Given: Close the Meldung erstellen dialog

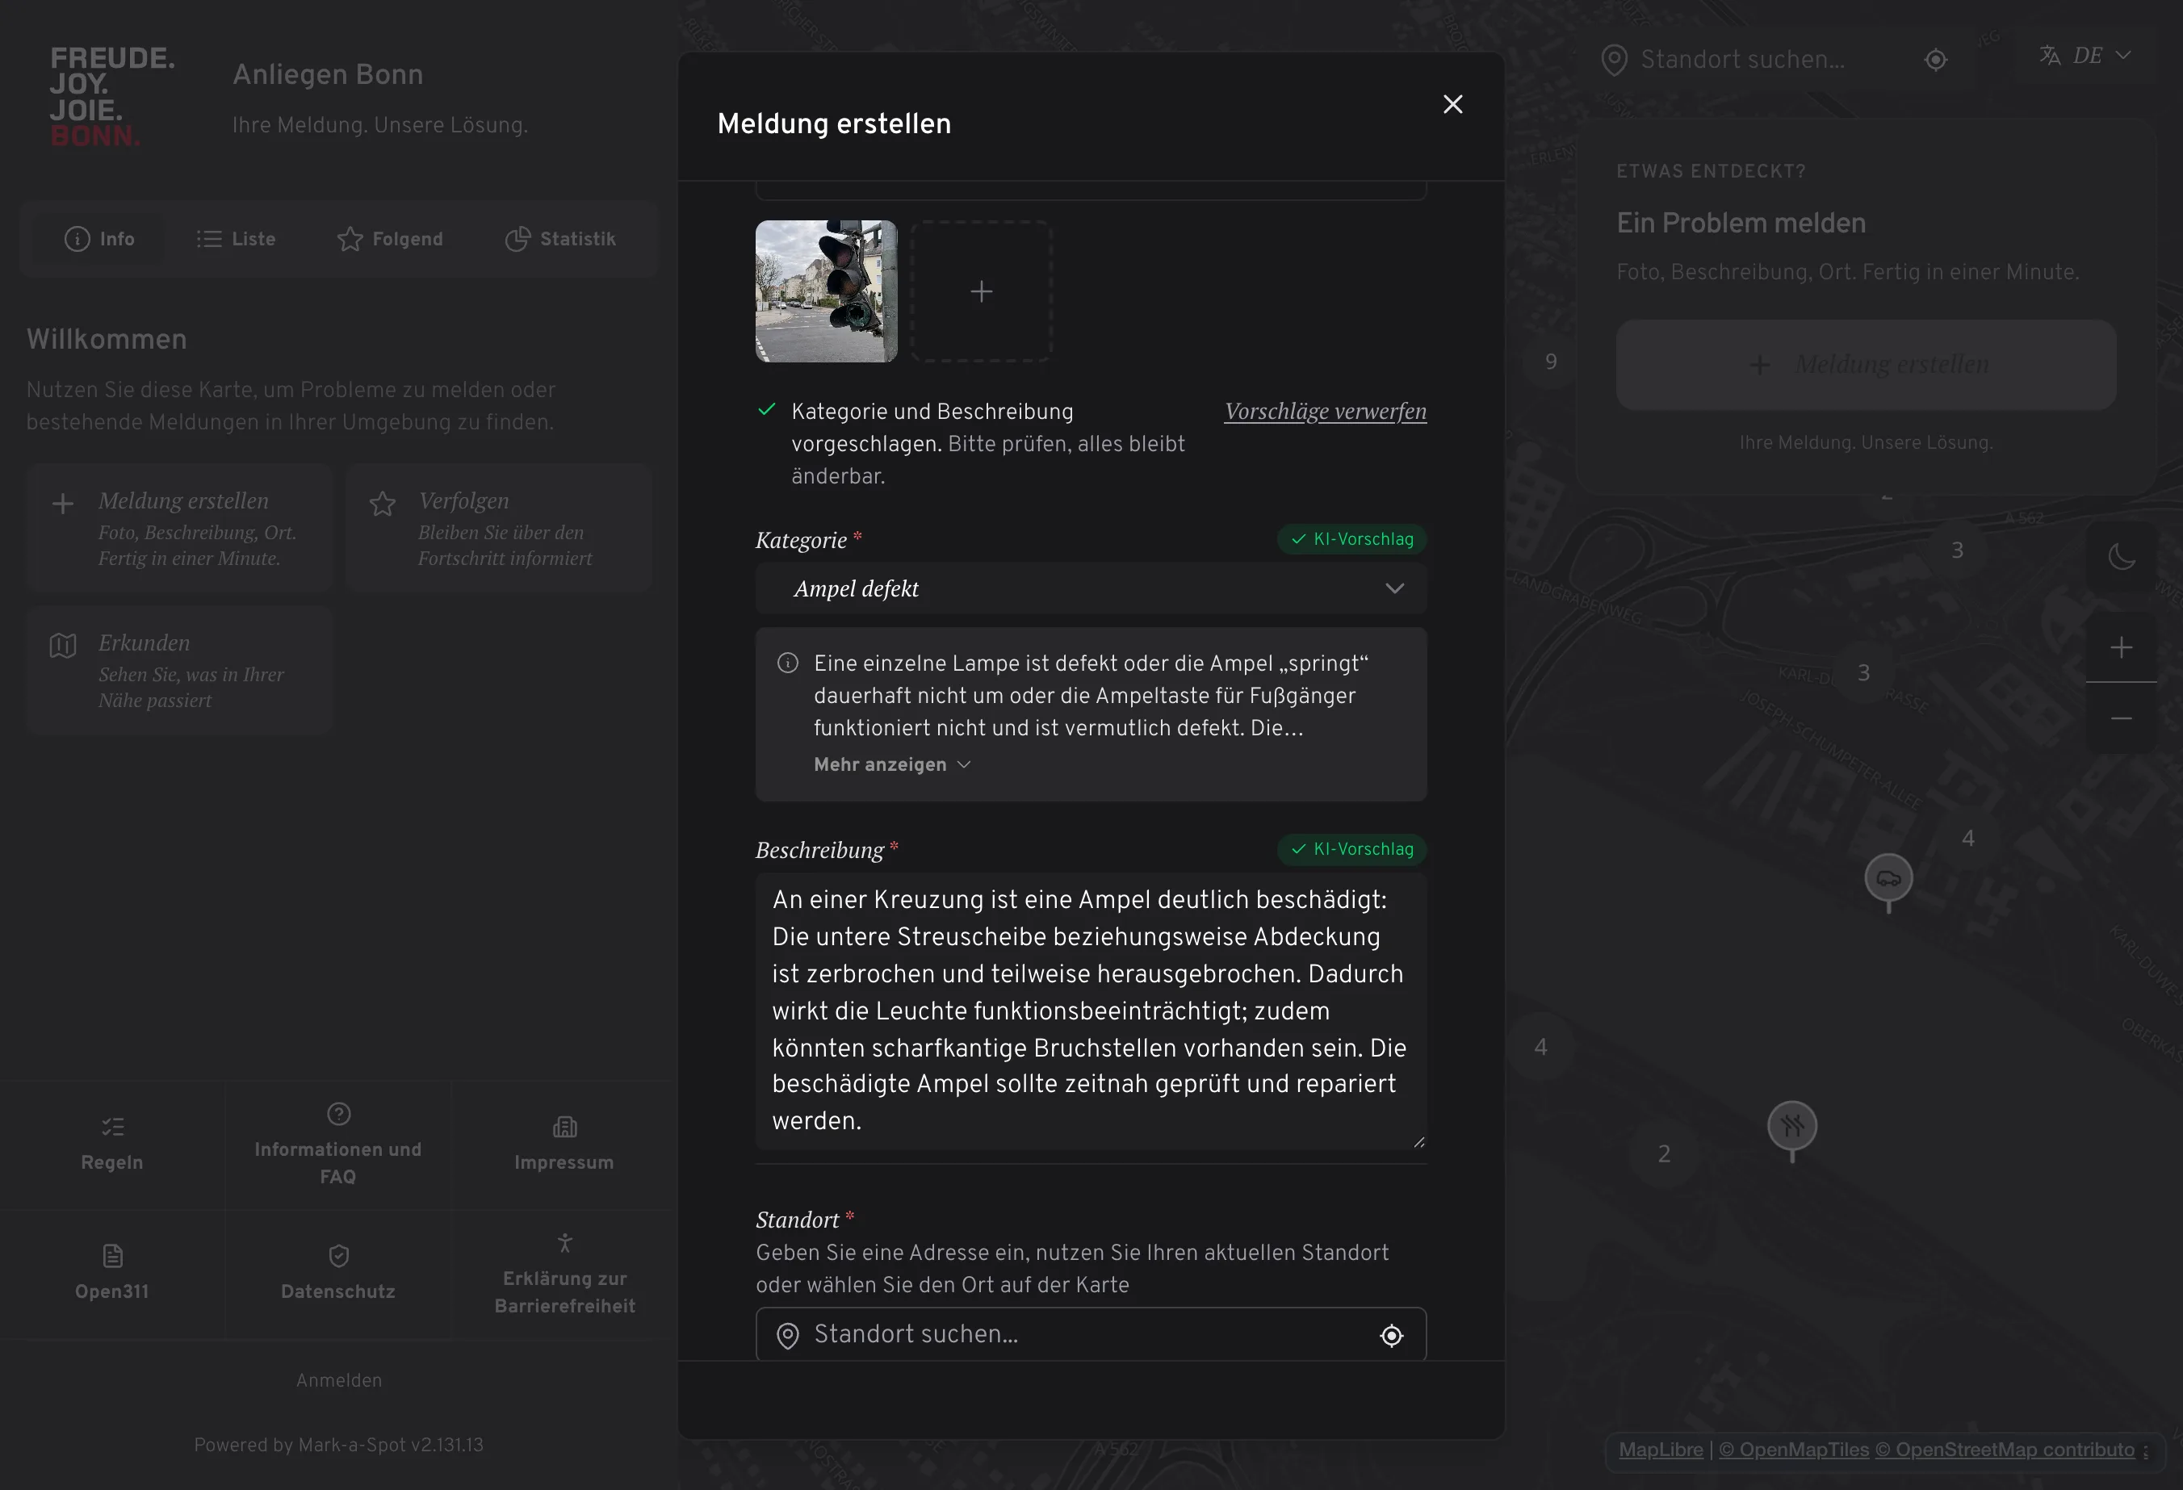Looking at the screenshot, I should pyautogui.click(x=1452, y=104).
